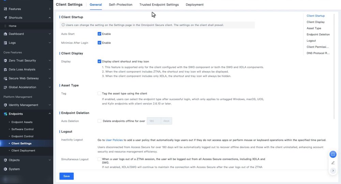Expand Global Acceleration chevron
Screen dimensions: 341x184
(x=50, y=87)
